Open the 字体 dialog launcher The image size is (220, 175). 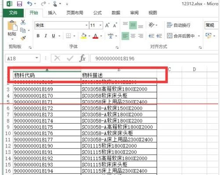[x=117, y=47]
